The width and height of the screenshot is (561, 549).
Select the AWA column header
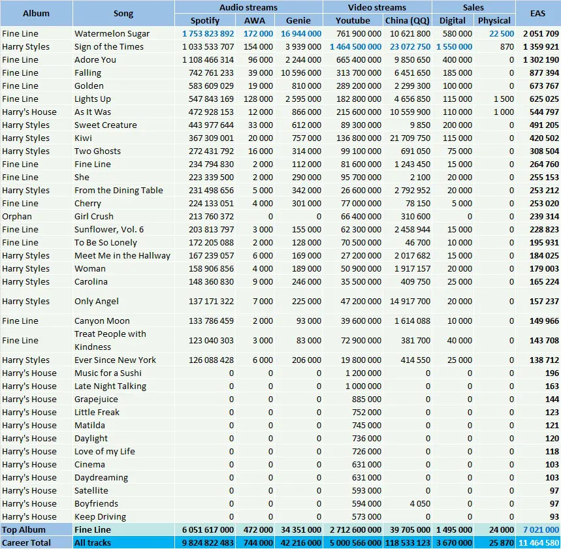click(255, 20)
